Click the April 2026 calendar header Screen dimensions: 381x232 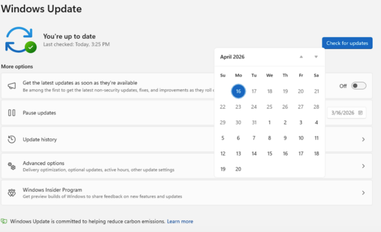click(x=232, y=57)
